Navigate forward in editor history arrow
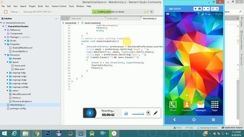This screenshot has width=244, height=137. [x=67, y=19]
